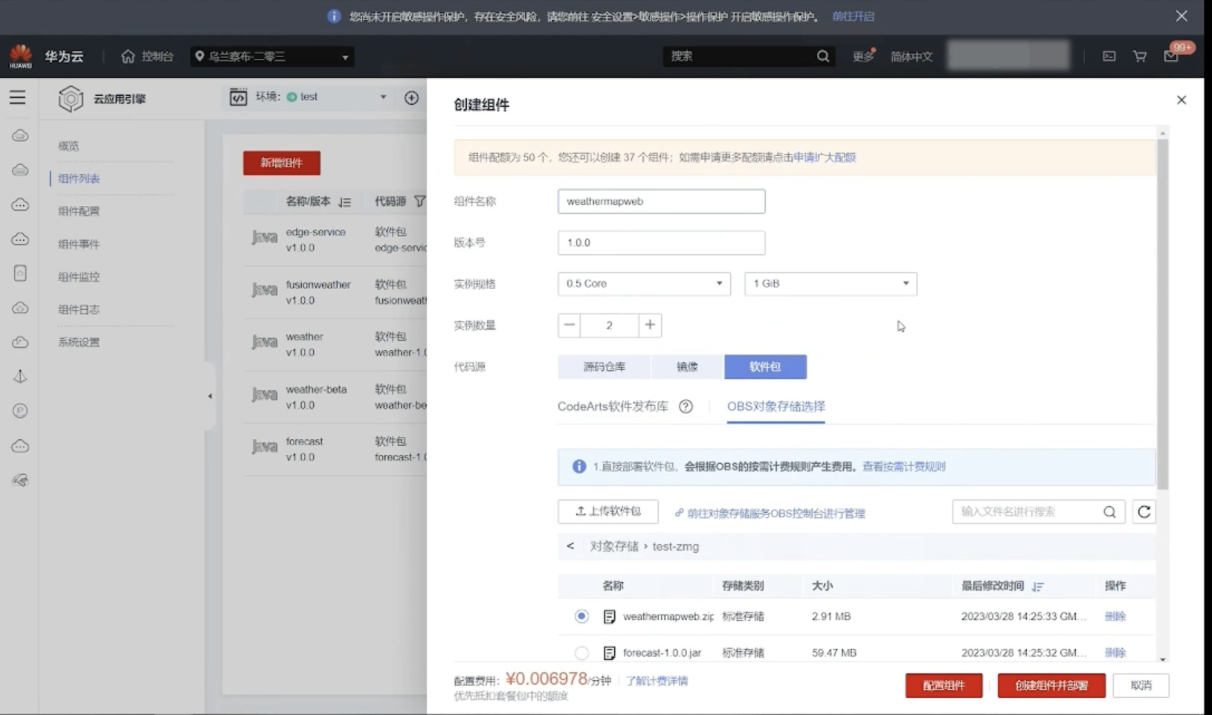Image resolution: width=1212 pixels, height=715 pixels.
Task: Open 组件配置 in the side menu
Action: click(79, 211)
